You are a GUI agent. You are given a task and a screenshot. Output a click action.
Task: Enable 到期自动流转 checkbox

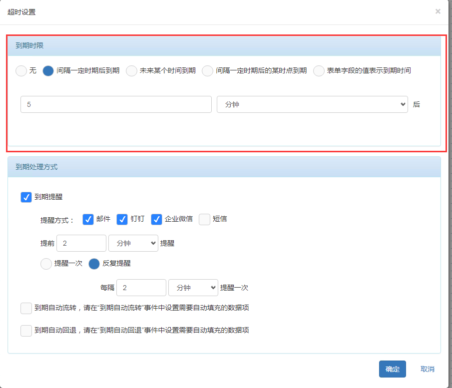pyautogui.click(x=26, y=308)
